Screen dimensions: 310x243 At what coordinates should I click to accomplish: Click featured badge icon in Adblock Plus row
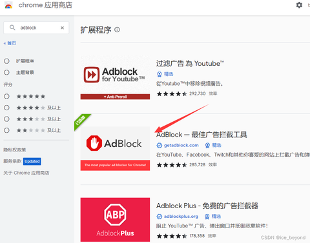point(207,217)
